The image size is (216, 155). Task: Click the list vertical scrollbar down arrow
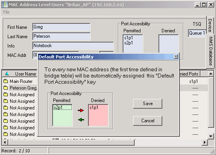coord(211,136)
